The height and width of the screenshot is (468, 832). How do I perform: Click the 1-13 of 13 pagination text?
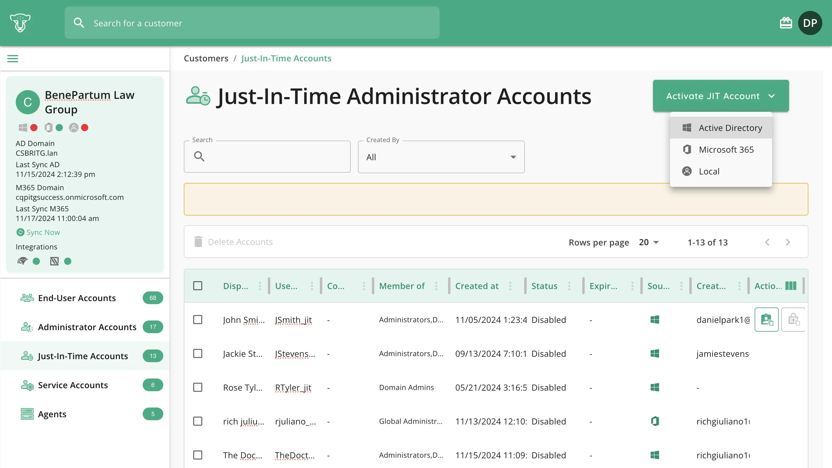click(x=708, y=242)
